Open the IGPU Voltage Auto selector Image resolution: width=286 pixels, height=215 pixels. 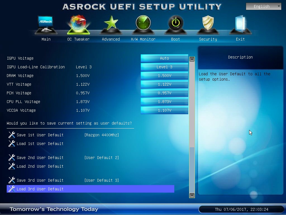click(164, 58)
